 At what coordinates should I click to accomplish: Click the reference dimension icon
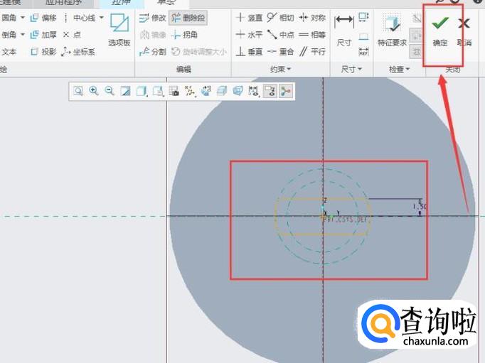[363, 52]
